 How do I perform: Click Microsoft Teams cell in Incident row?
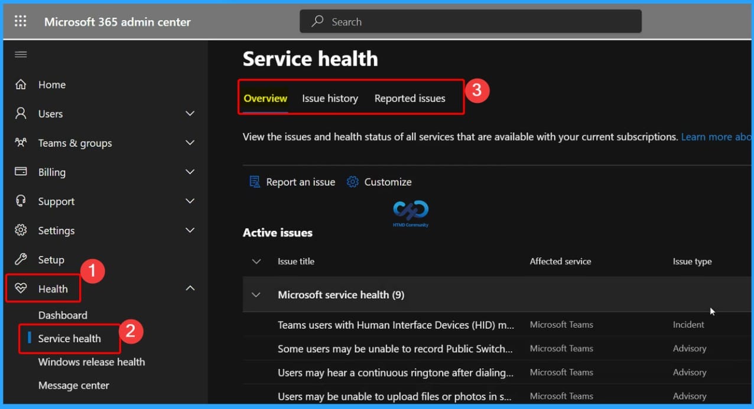coord(561,325)
